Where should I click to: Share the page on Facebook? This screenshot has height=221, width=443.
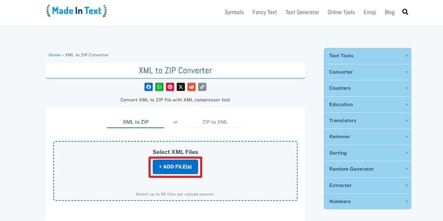149,87
